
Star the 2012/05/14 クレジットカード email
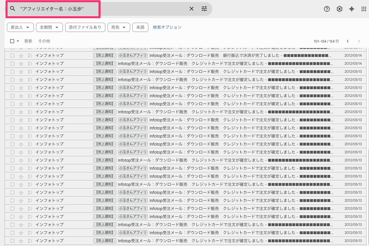tap(21, 64)
